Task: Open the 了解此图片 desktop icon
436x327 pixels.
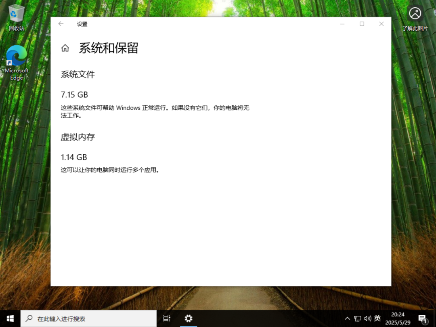Action: tap(415, 18)
